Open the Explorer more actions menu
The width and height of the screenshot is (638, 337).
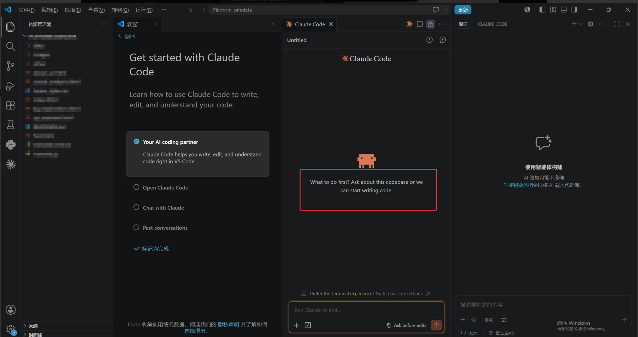104,24
